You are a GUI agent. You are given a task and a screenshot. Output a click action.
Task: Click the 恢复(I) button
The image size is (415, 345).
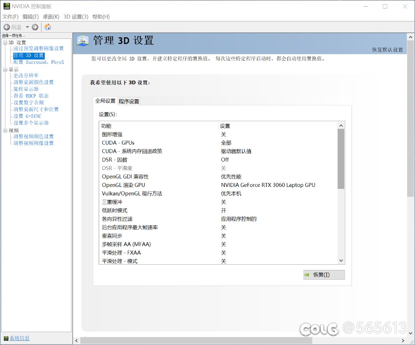(324, 275)
